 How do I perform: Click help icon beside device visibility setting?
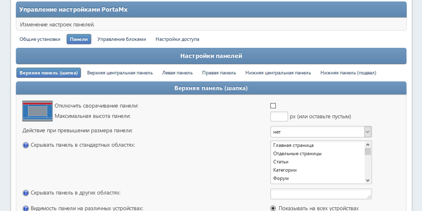(x=26, y=209)
